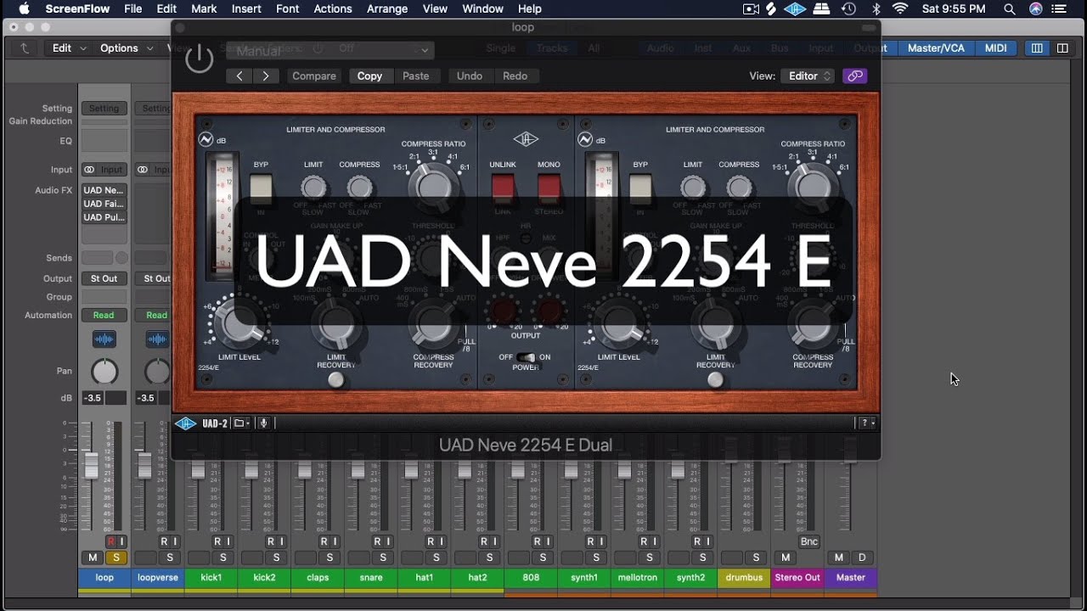The width and height of the screenshot is (1087, 611).
Task: Open the Apple menu
Action: pos(24,9)
